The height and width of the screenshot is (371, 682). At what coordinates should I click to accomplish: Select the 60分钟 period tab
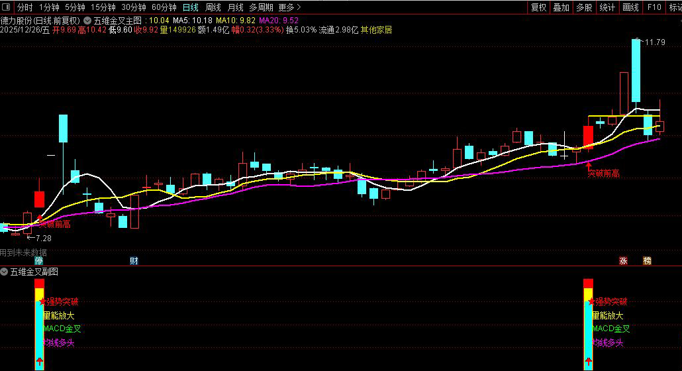tap(164, 7)
